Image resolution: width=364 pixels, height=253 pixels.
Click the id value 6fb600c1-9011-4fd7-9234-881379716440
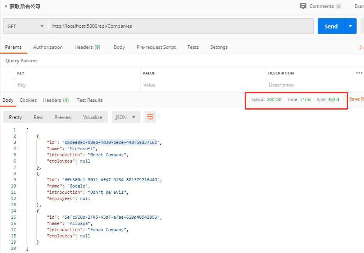point(111,180)
